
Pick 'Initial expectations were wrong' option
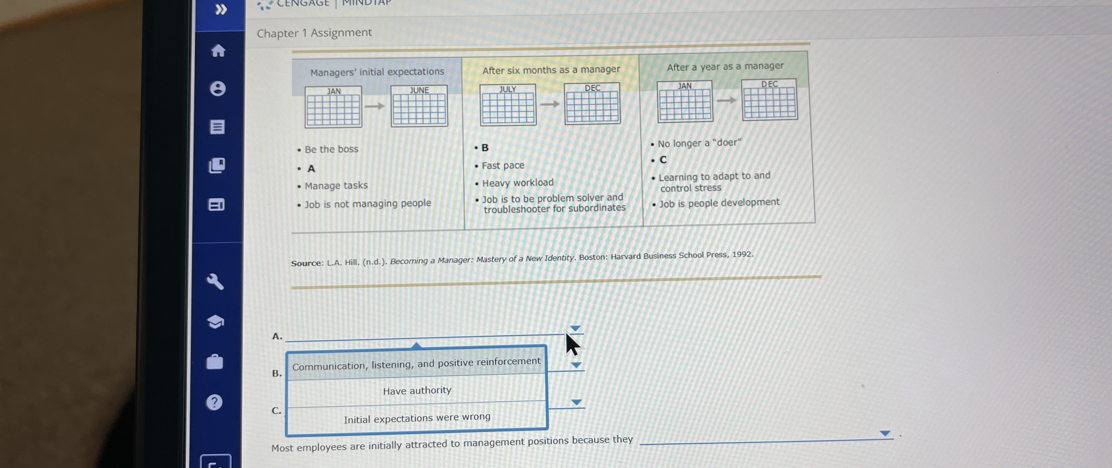[417, 418]
